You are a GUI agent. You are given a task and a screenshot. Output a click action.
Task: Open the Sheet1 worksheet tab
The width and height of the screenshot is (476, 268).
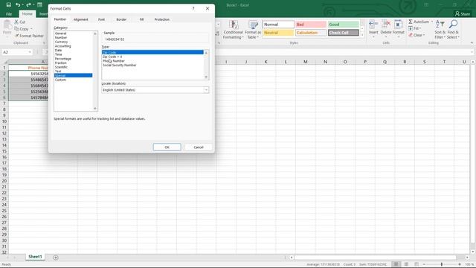click(x=35, y=257)
